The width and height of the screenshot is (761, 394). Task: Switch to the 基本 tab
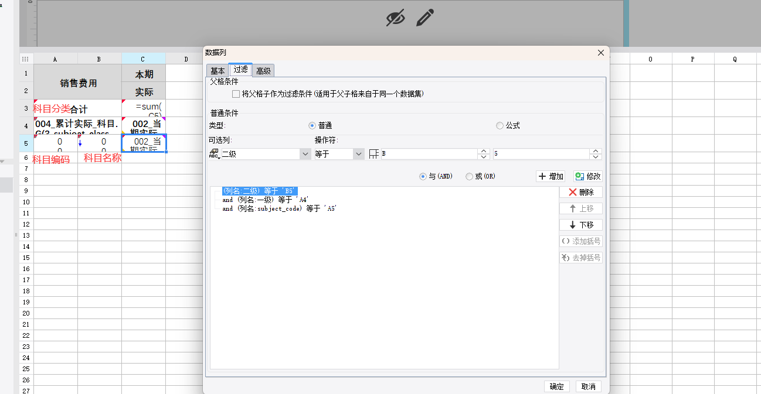point(217,71)
